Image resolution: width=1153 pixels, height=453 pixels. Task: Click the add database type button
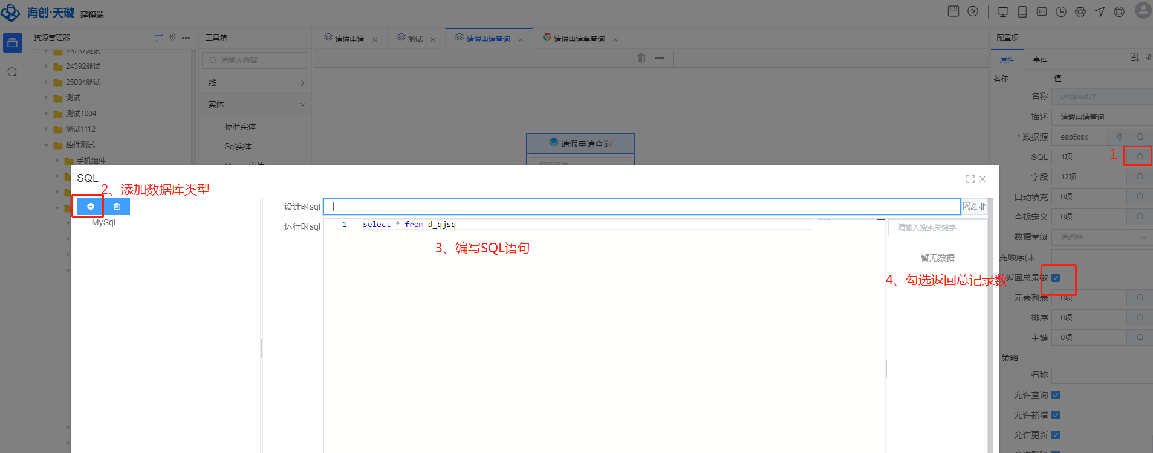(91, 207)
